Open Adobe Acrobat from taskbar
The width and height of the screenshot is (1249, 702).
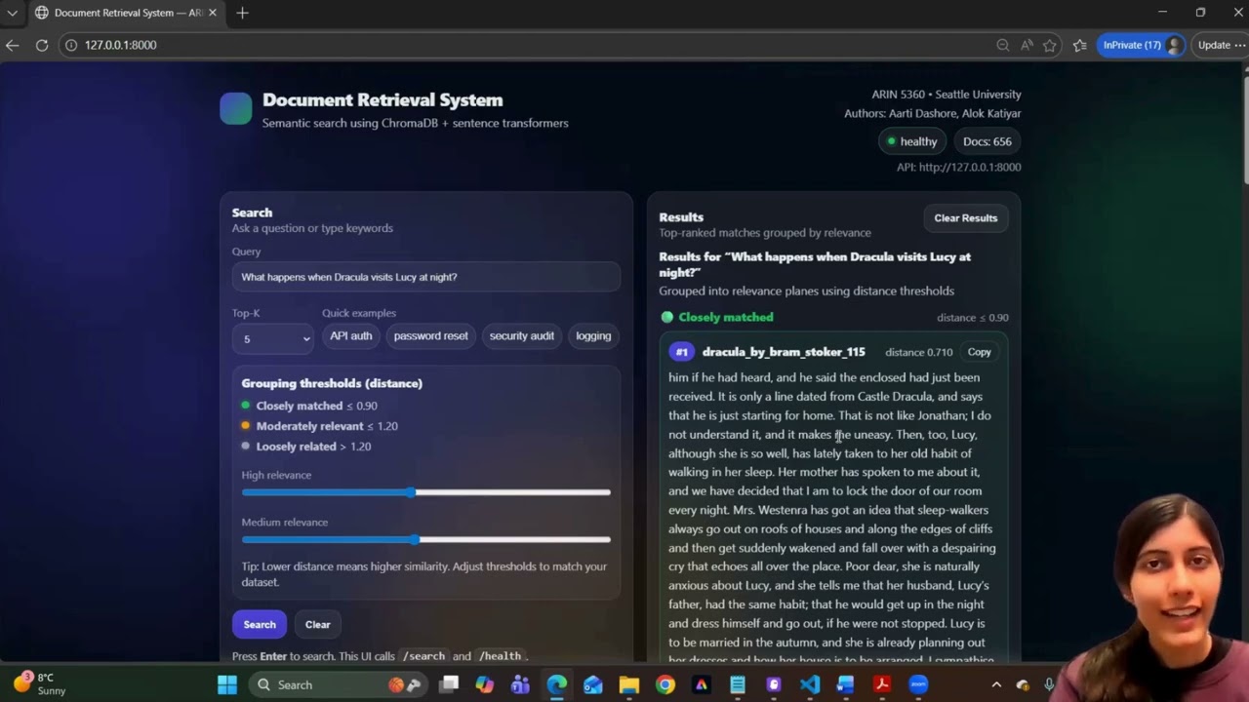882,684
